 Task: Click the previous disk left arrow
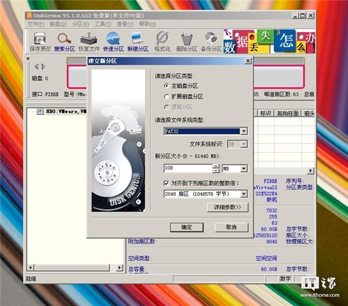pos(37,66)
